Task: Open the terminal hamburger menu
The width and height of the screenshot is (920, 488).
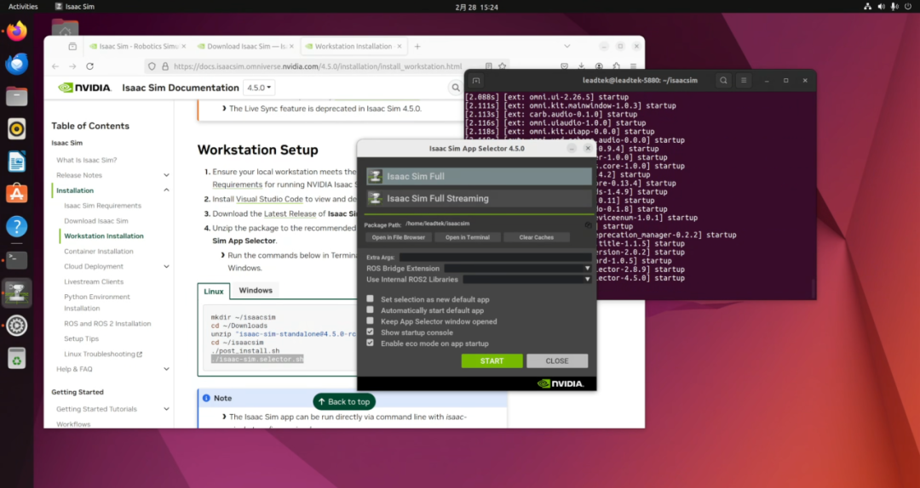Action: point(744,80)
